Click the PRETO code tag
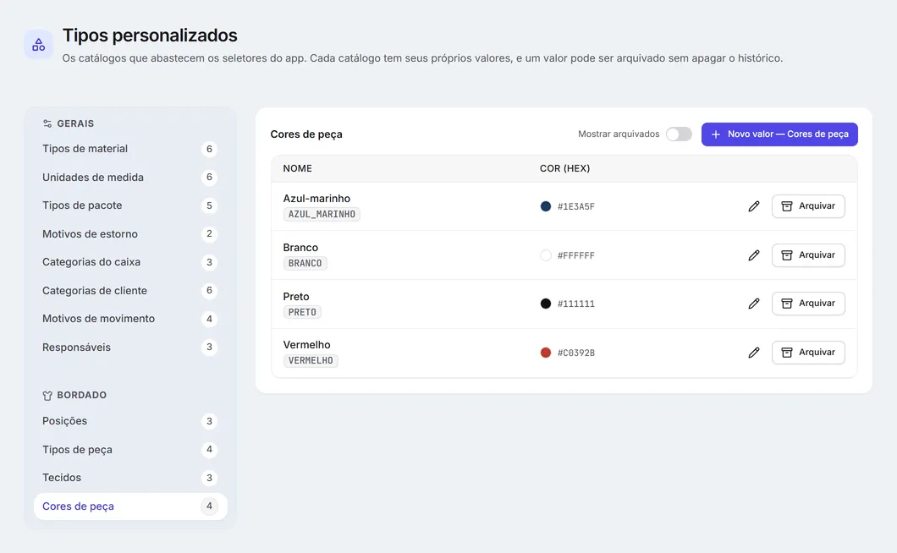The height and width of the screenshot is (553, 897). [x=302, y=312]
